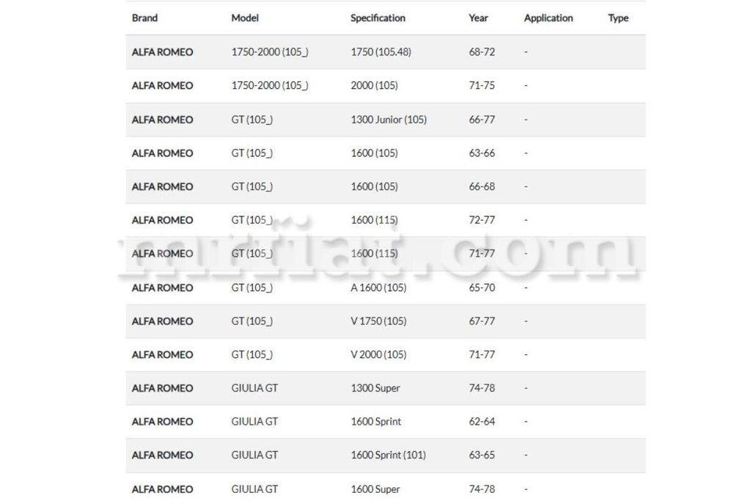This screenshot has height=501, width=751.
Task: Select the Application column header
Action: pyautogui.click(x=548, y=18)
